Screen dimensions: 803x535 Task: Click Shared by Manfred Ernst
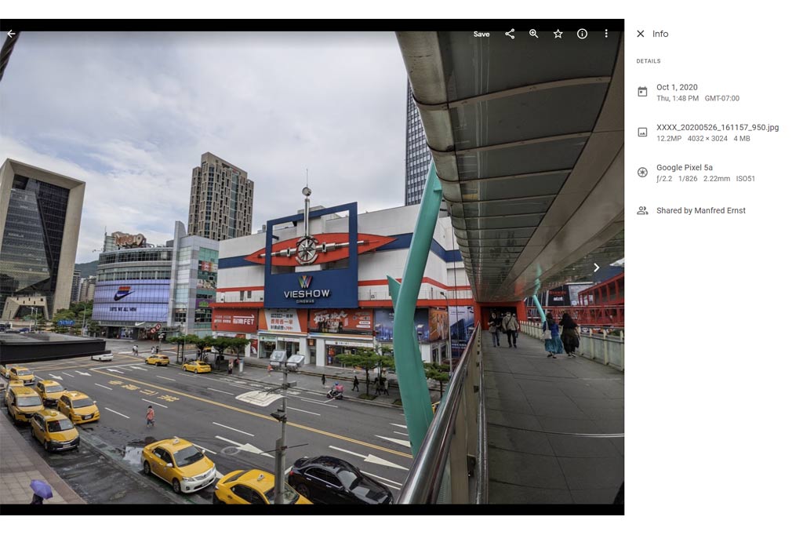pyautogui.click(x=700, y=210)
